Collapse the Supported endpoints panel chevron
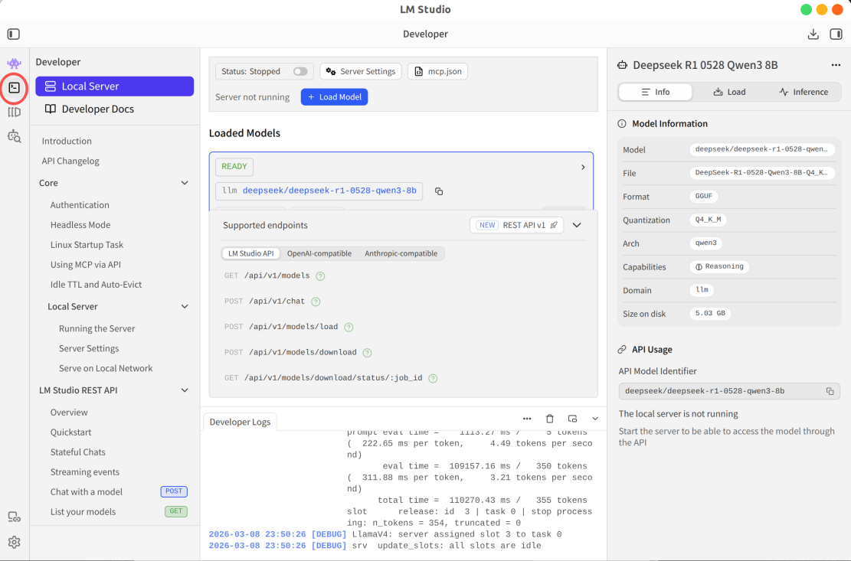This screenshot has width=851, height=561. [x=577, y=225]
